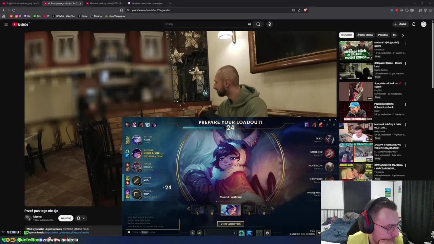Image resolution: width=434 pixels, height=244 pixels.
Task: Click the YouTube search magnifier button
Action: coord(258,24)
